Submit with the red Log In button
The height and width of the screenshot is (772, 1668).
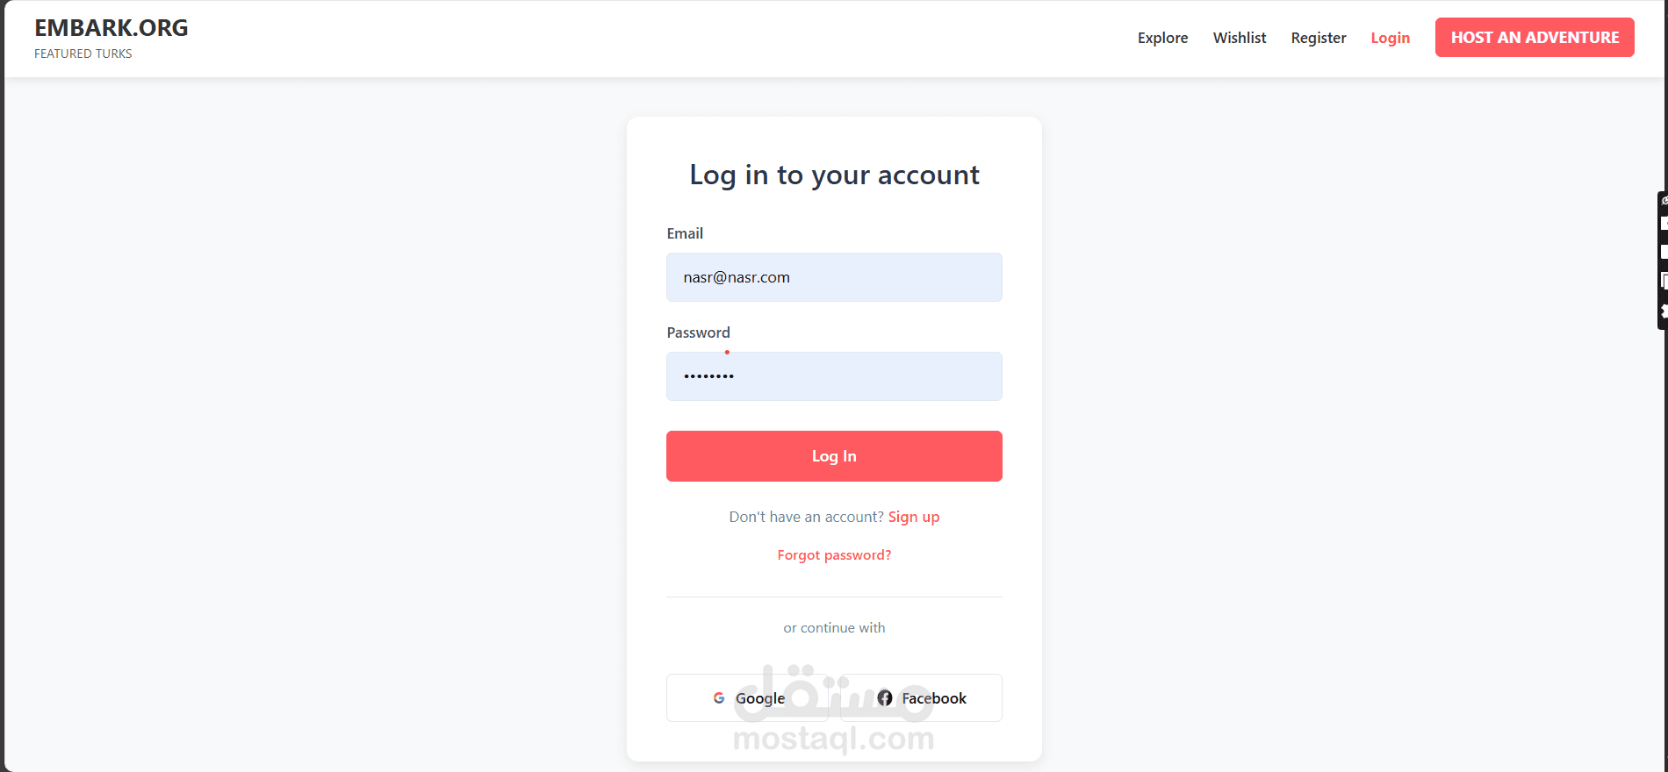coord(834,456)
